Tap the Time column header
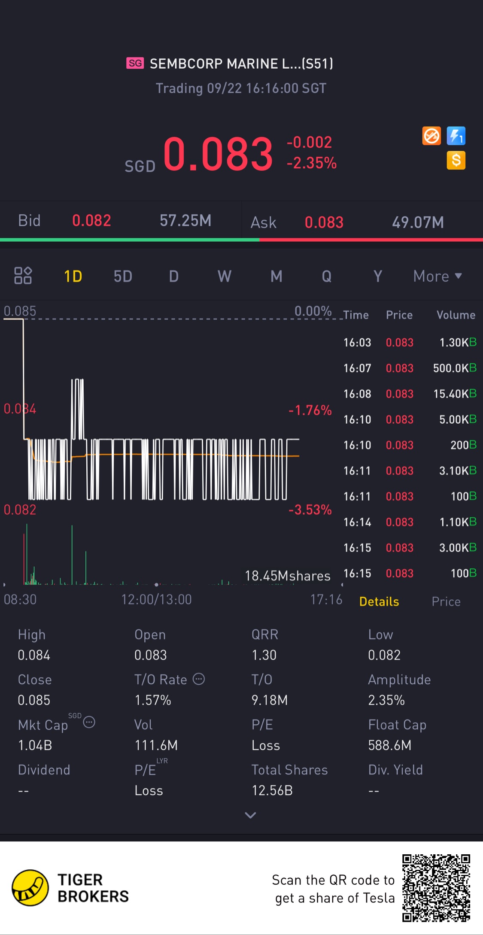 (356, 315)
